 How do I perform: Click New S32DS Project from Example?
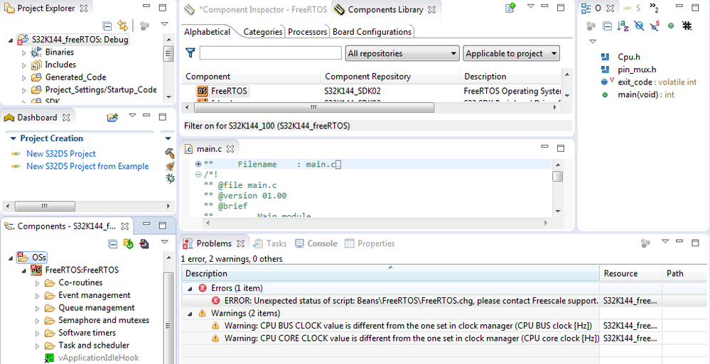click(x=87, y=166)
